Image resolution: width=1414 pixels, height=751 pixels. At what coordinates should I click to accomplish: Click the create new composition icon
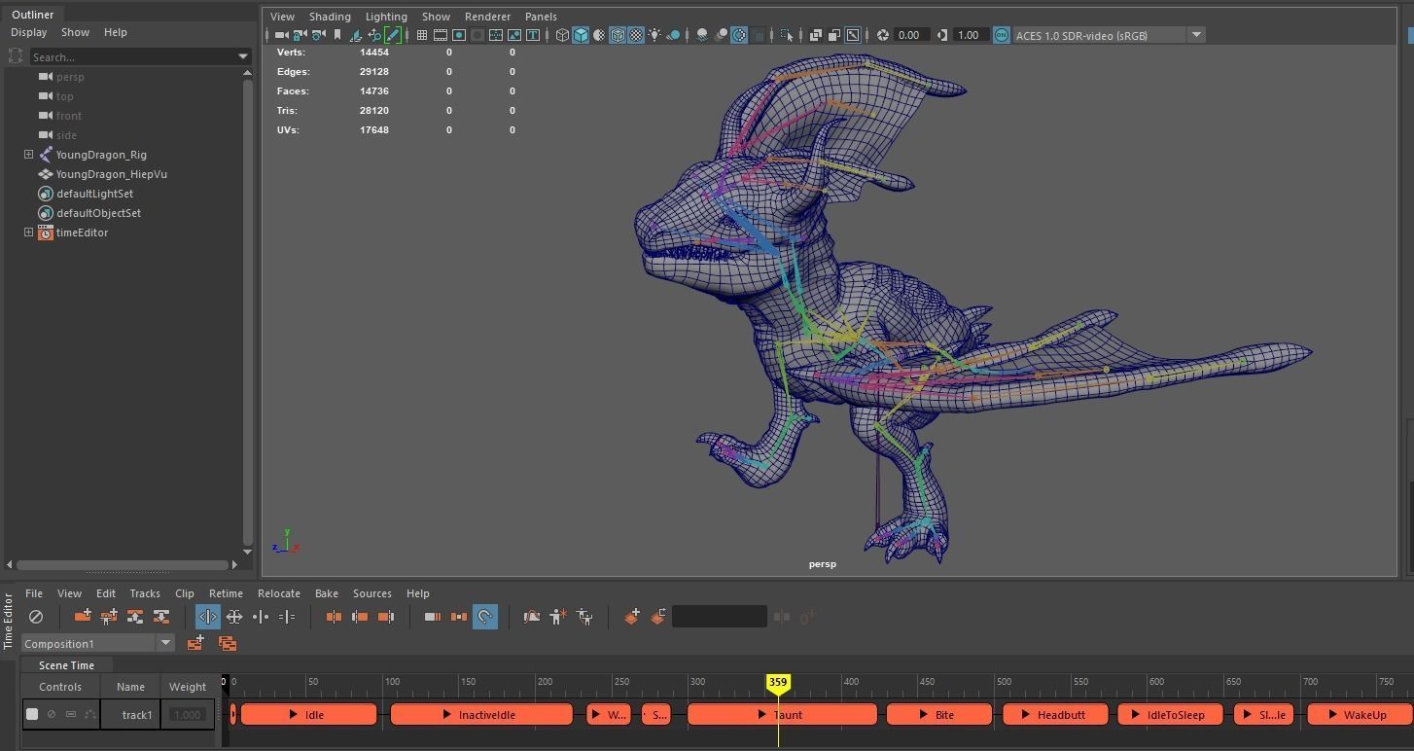[x=195, y=643]
